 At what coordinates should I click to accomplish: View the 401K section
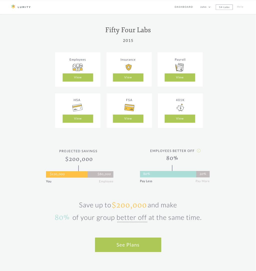(x=180, y=119)
